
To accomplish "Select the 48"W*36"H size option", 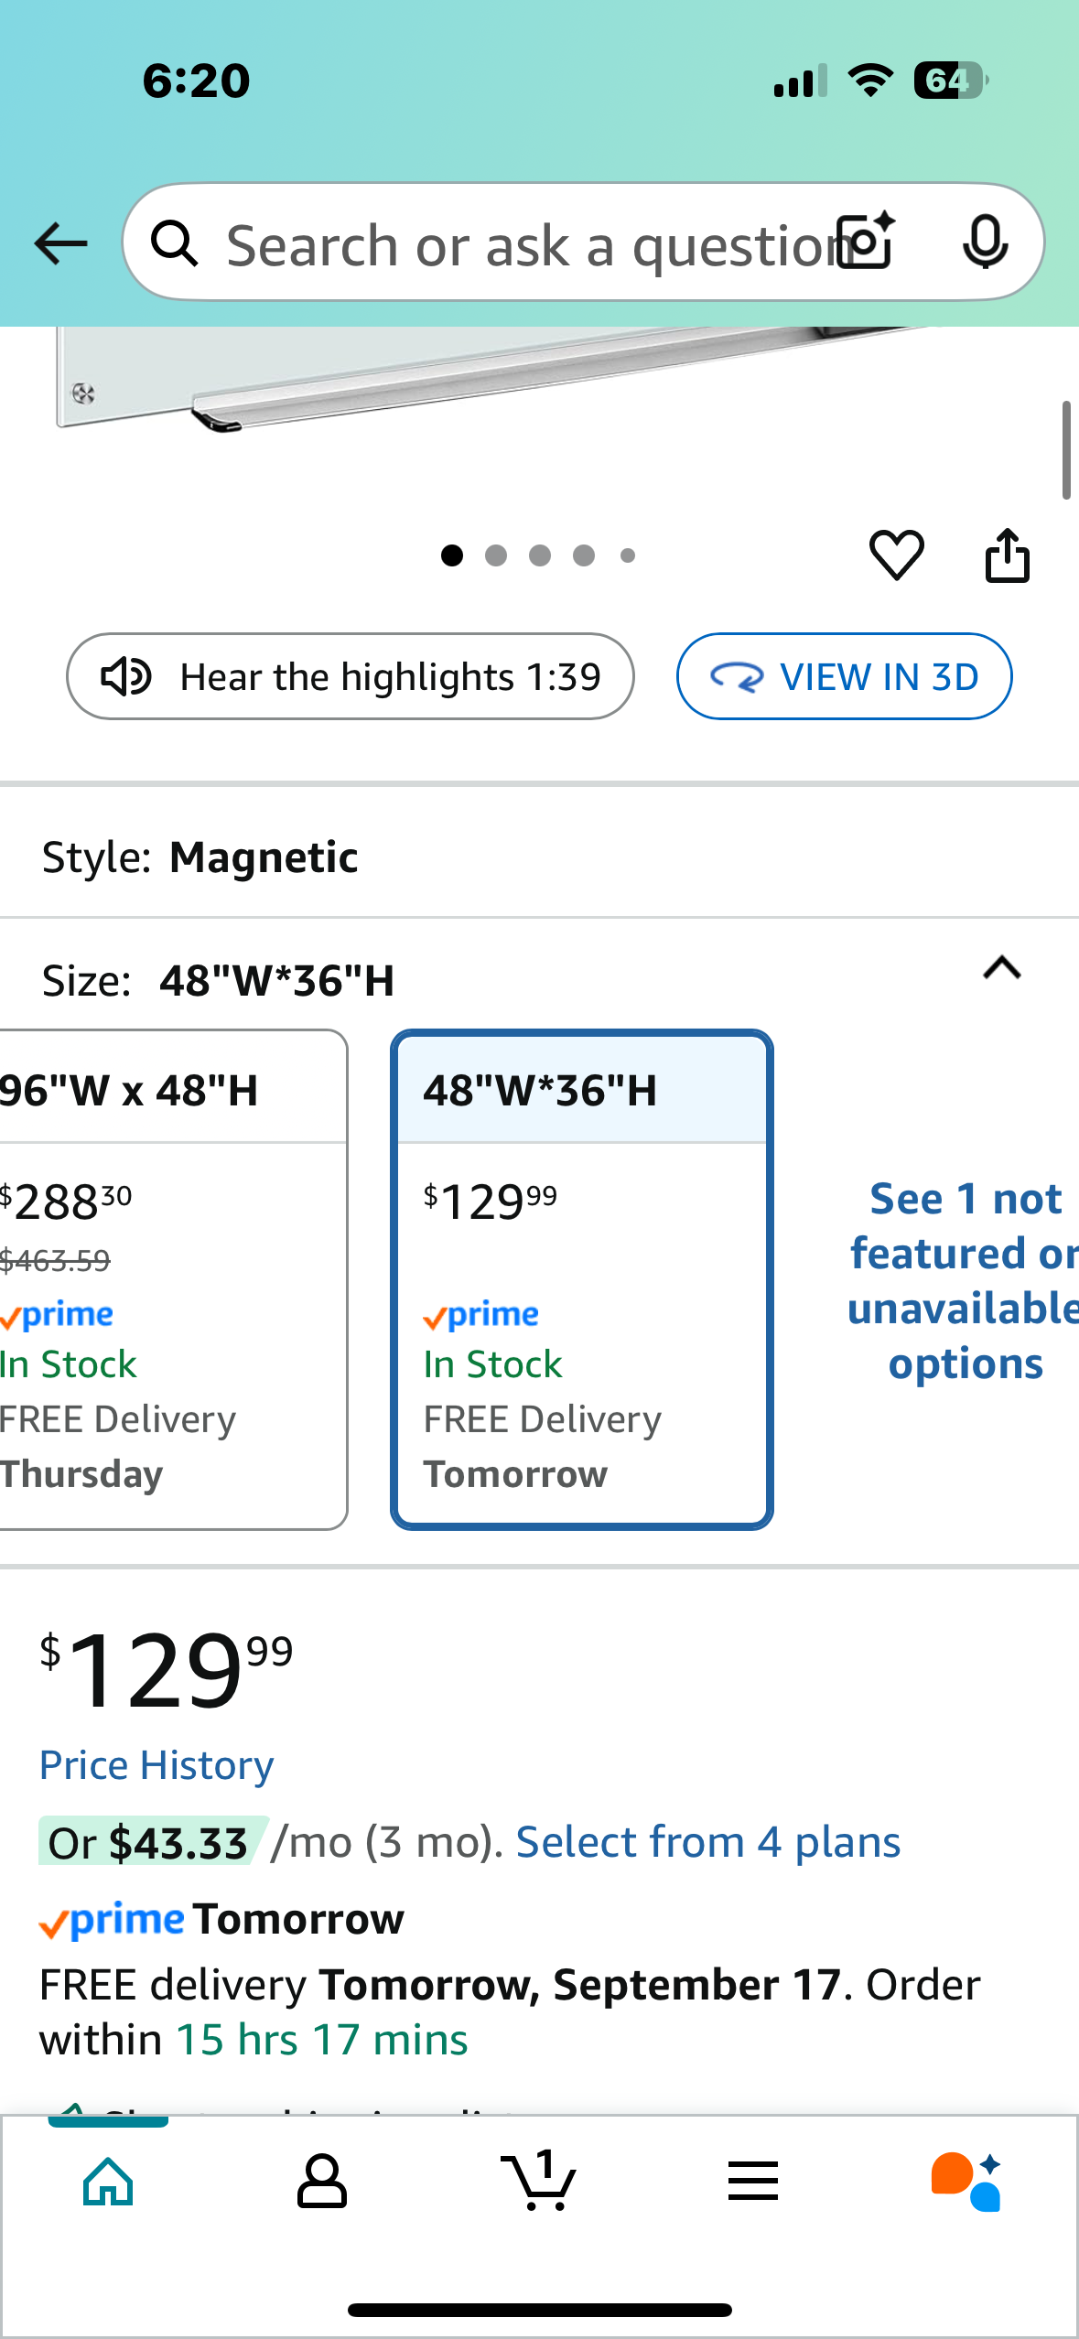I will [582, 1279].
